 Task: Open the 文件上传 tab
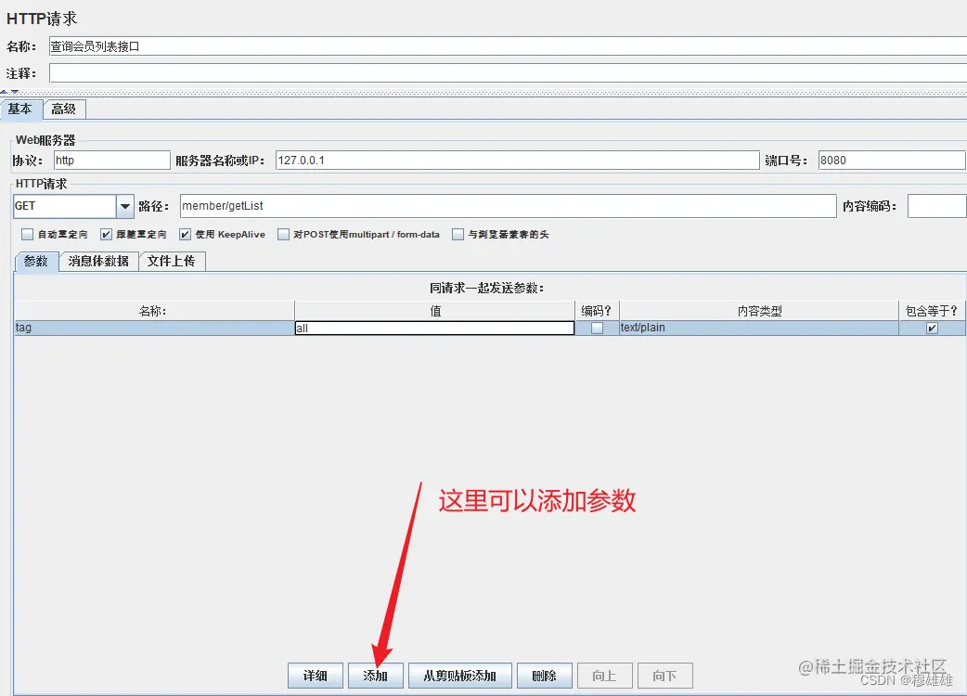(172, 262)
